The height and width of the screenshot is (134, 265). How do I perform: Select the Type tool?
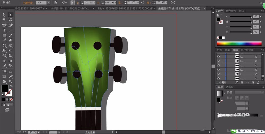(x=5, y=30)
